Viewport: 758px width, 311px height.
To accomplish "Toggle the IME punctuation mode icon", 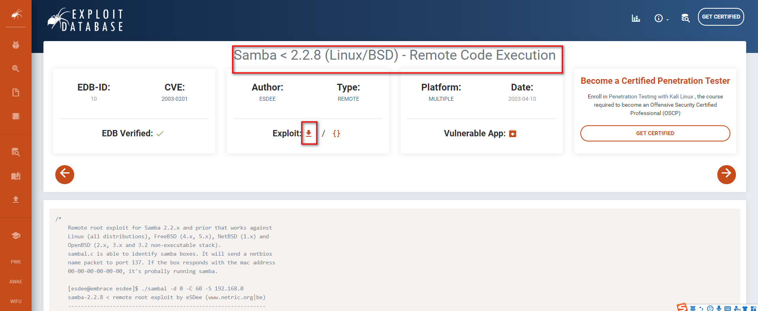I will (x=702, y=309).
